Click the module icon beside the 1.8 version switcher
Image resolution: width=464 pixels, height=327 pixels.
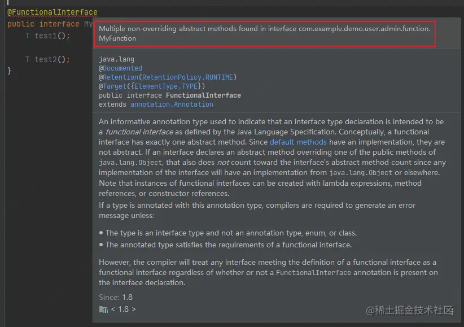pyautogui.click(x=104, y=309)
